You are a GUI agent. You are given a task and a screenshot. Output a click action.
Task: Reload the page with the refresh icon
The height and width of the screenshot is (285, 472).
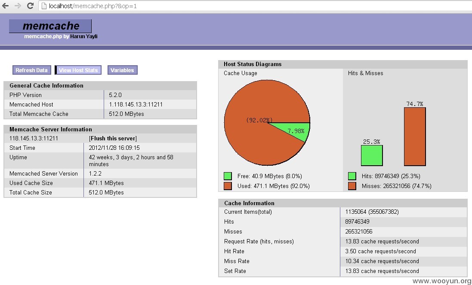point(30,6)
